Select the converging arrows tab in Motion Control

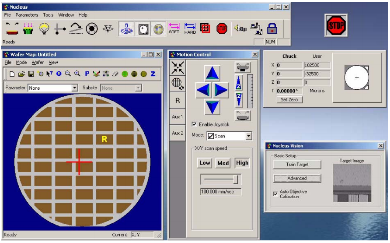[178, 68]
